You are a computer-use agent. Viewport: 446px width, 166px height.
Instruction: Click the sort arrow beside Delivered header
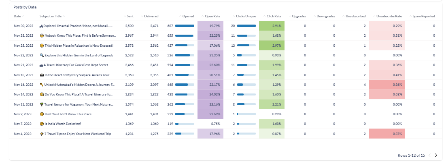142,16
